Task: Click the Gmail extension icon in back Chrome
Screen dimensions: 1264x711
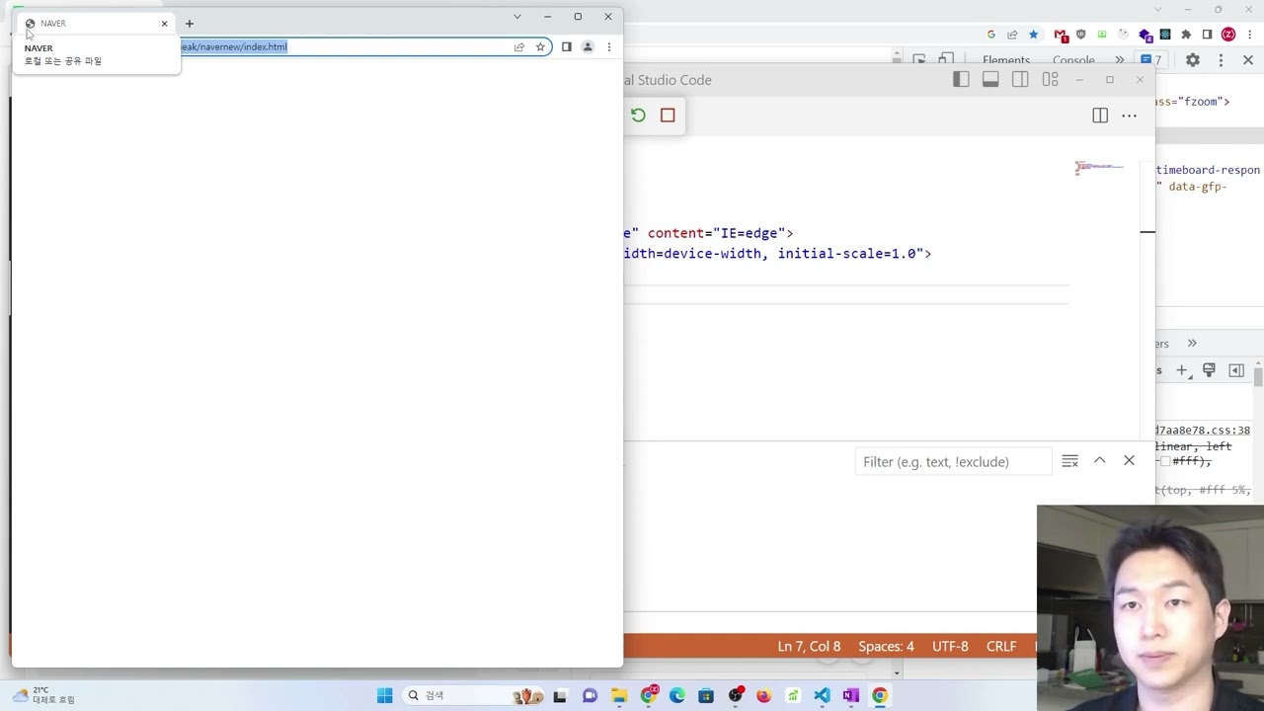Action: pyautogui.click(x=1061, y=35)
